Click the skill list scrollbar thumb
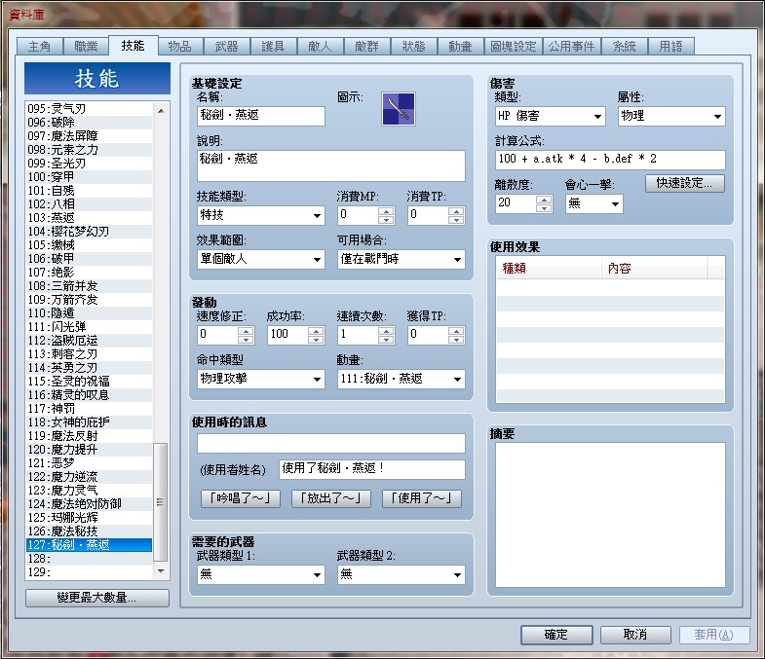 (160, 502)
